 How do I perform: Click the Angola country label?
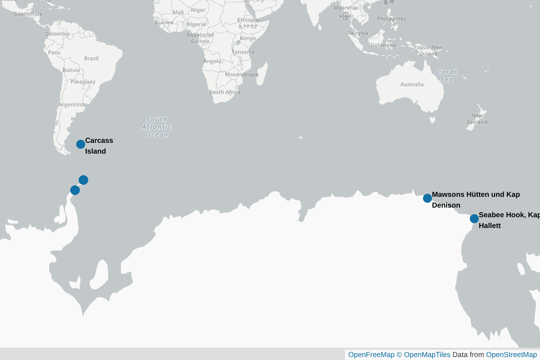[x=212, y=61]
